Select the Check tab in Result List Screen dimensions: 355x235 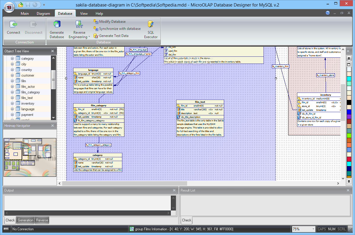[187, 220]
